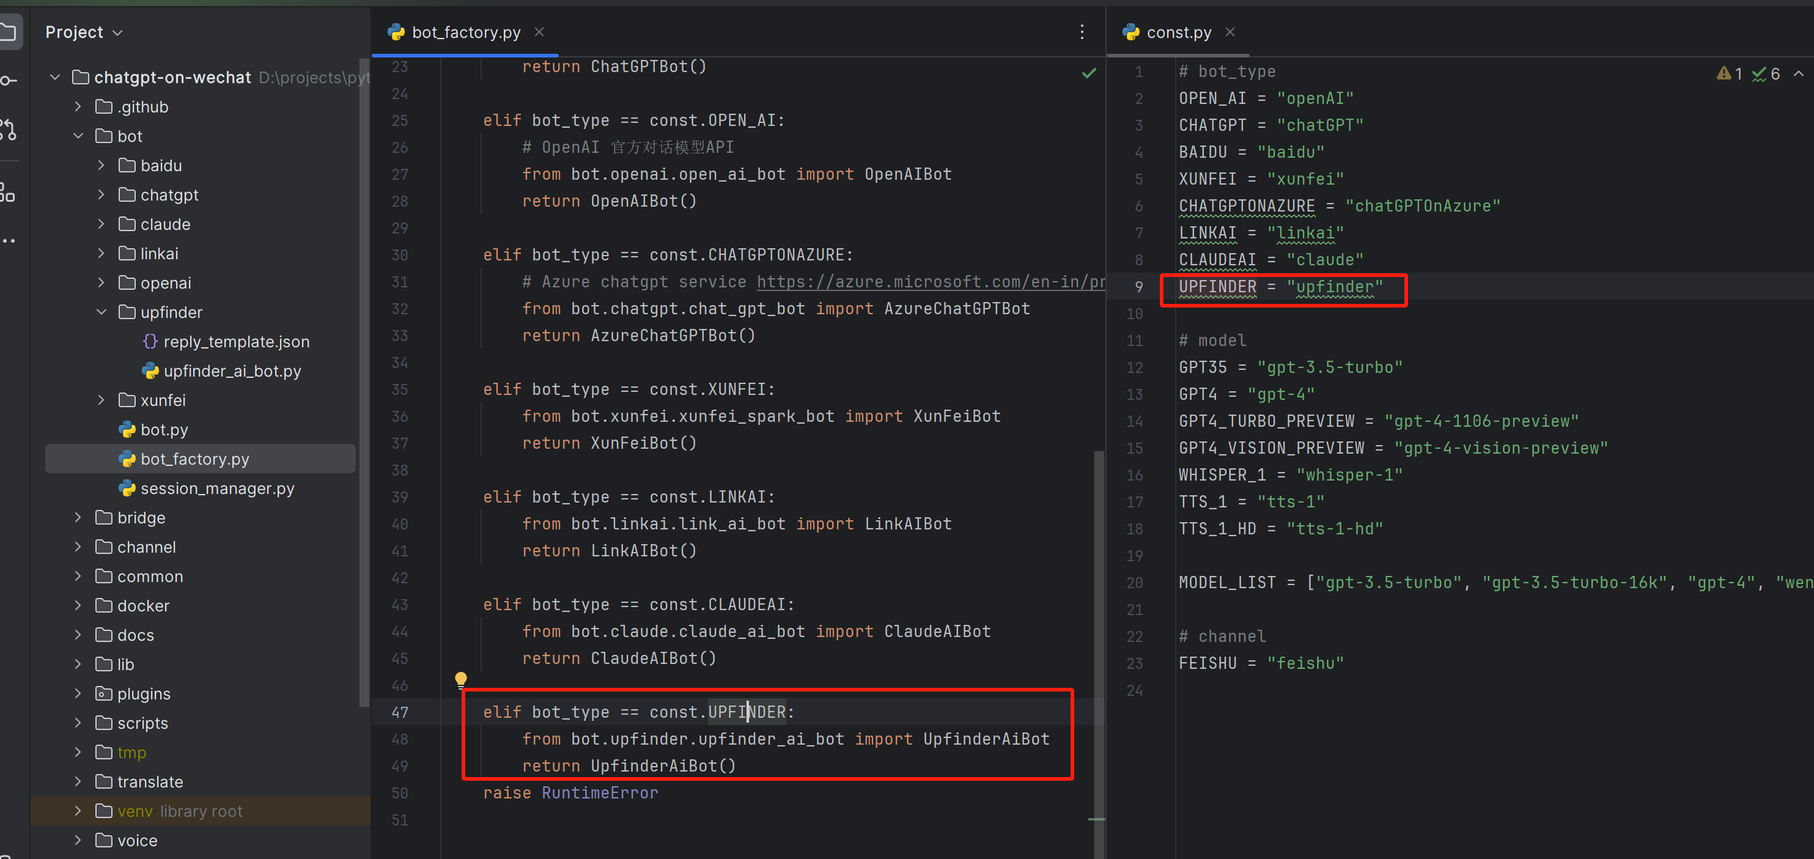Select bot.py in project tree
Image resolution: width=1814 pixels, height=859 pixels.
click(x=164, y=429)
